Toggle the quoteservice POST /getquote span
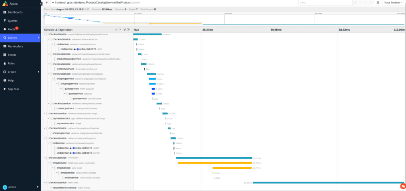 tap(61, 89)
